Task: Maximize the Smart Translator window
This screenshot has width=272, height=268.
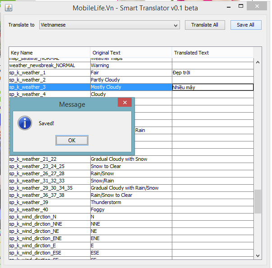Action: (243, 7)
